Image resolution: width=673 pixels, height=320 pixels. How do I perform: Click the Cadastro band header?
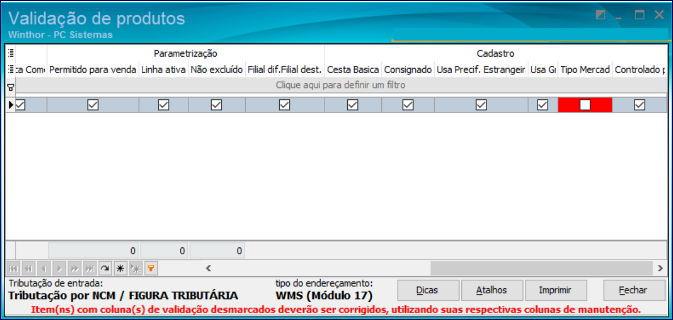pyautogui.click(x=495, y=54)
